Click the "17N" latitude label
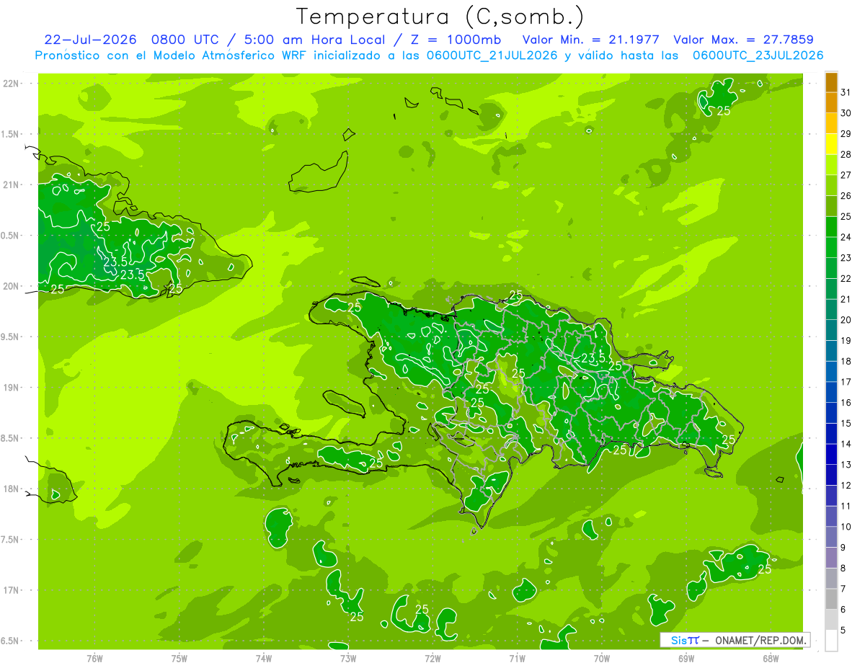This screenshot has width=865, height=668. pos(11,591)
